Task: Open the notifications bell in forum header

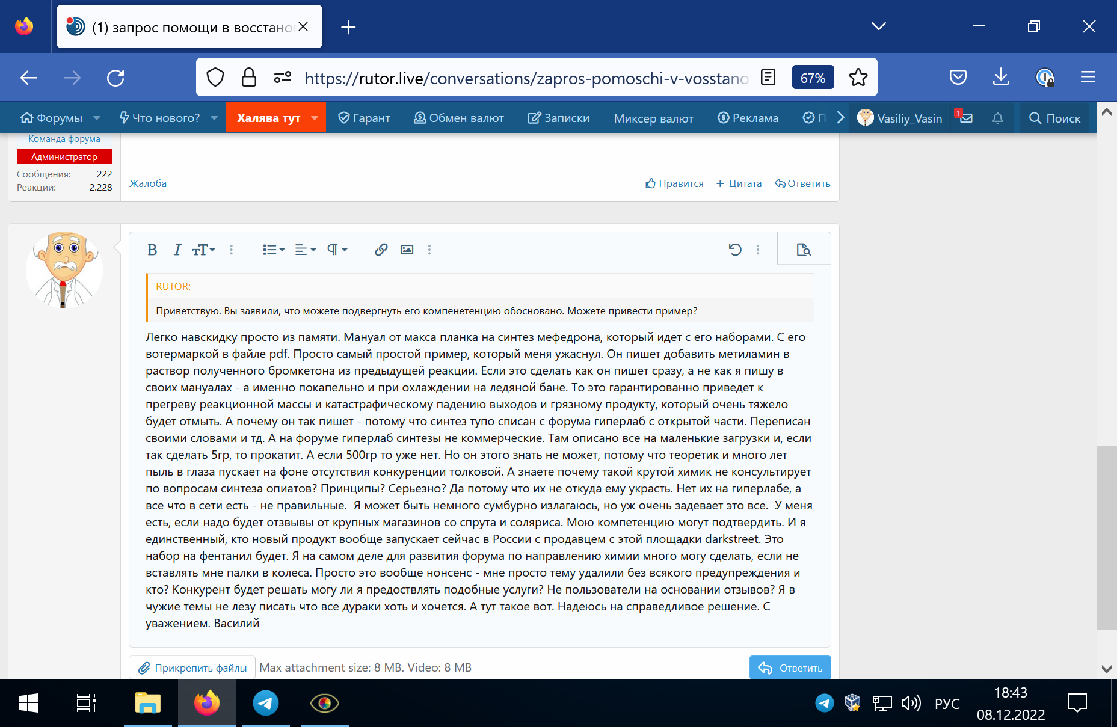Action: 997,118
